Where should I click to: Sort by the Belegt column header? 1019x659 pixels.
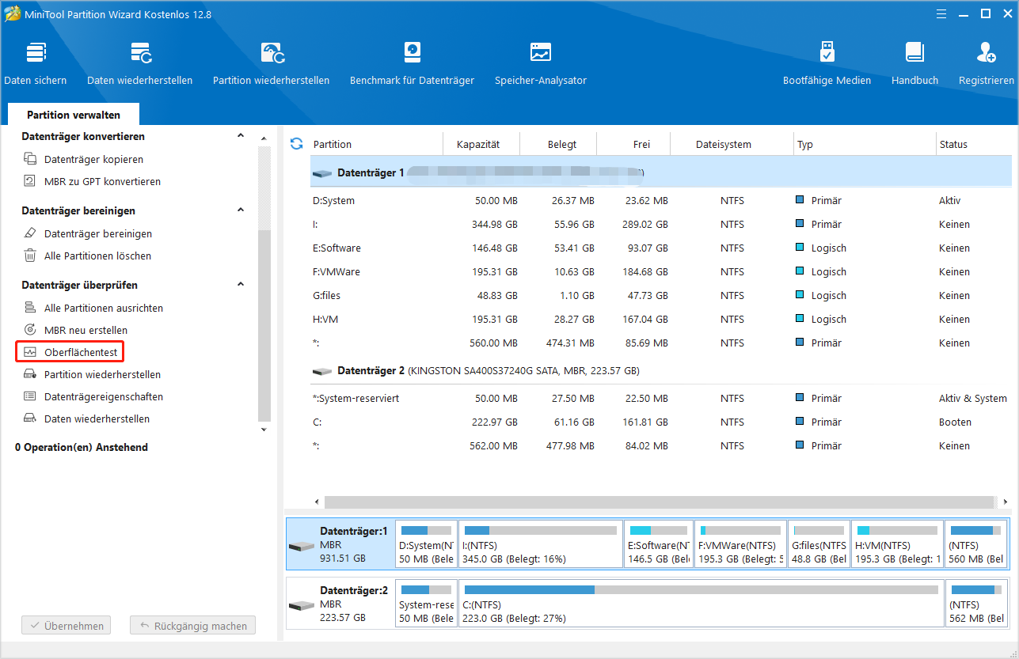tap(558, 144)
